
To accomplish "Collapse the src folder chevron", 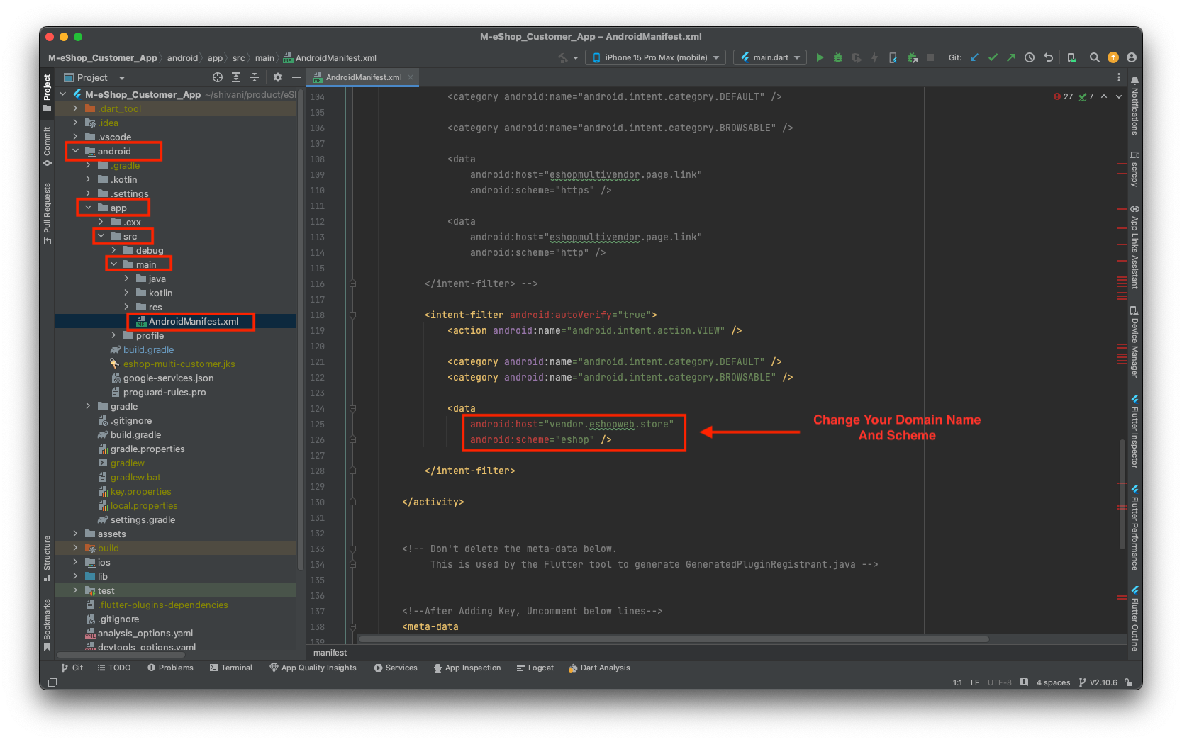I will (101, 236).
